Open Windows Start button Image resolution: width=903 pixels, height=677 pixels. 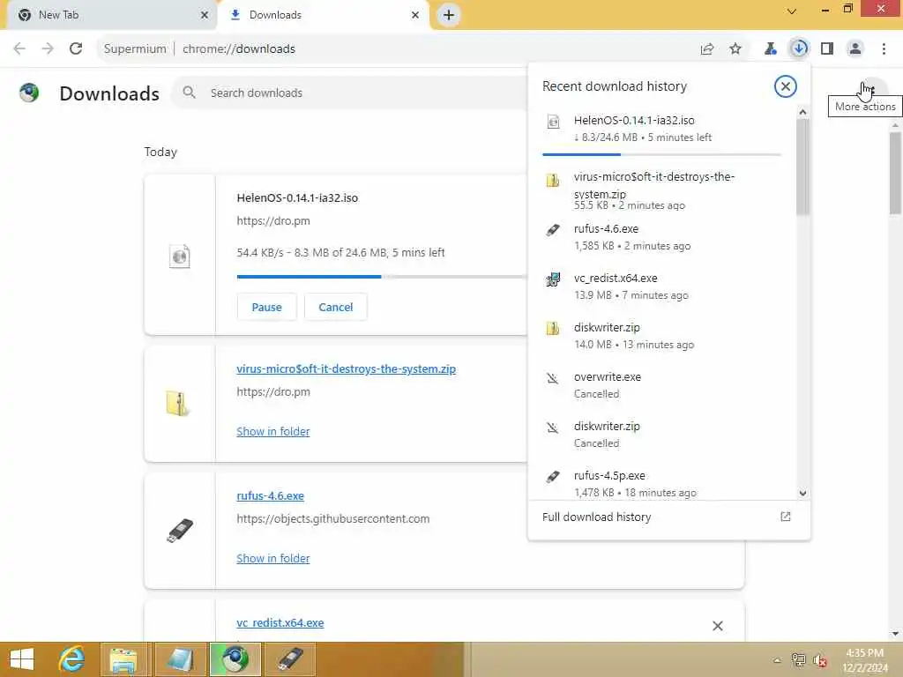(x=22, y=659)
